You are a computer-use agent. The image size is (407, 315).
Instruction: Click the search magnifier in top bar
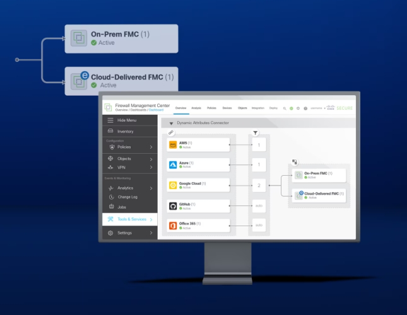pos(285,108)
